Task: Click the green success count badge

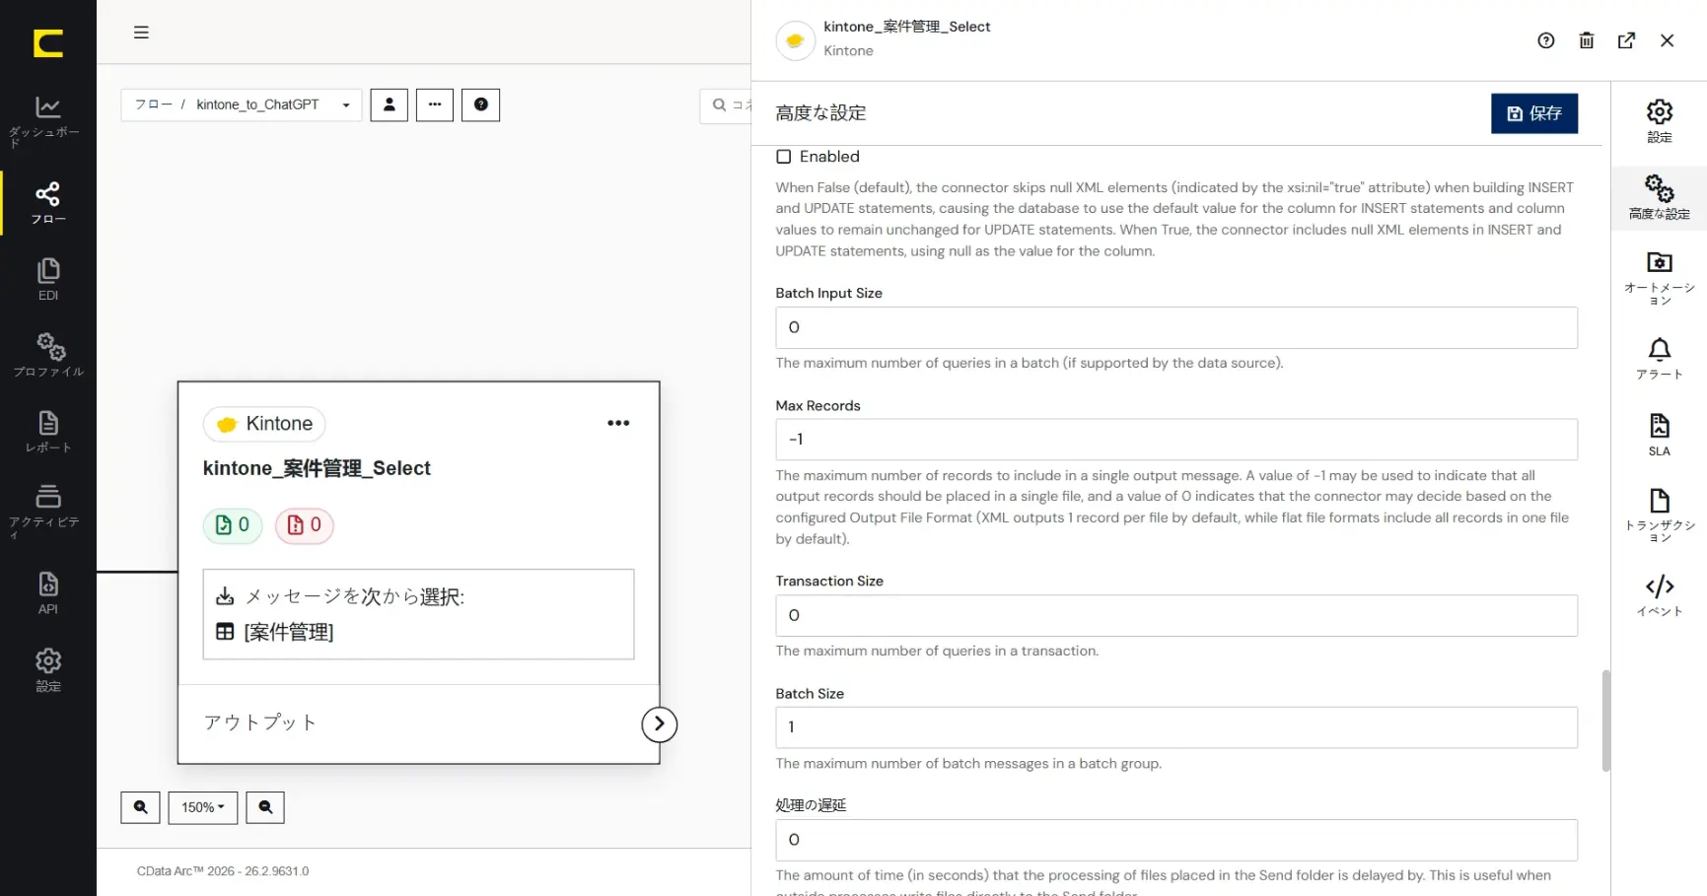Action: click(233, 525)
